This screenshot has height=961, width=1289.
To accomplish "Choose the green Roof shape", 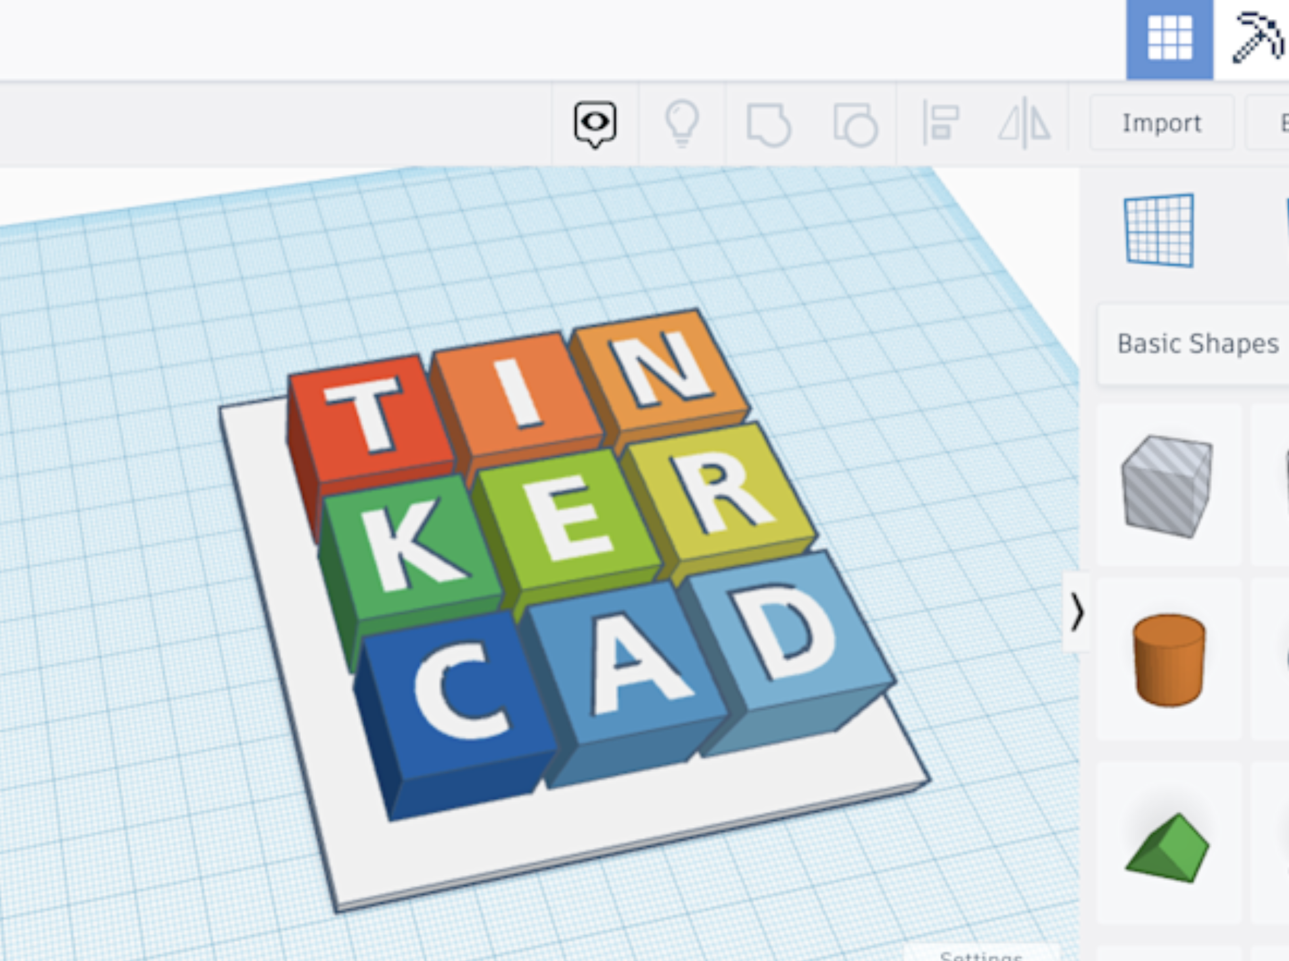I will coord(1167,849).
